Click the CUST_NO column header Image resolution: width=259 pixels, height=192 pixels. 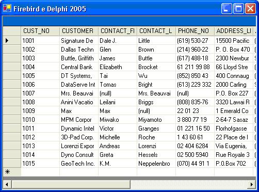[x=40, y=31]
